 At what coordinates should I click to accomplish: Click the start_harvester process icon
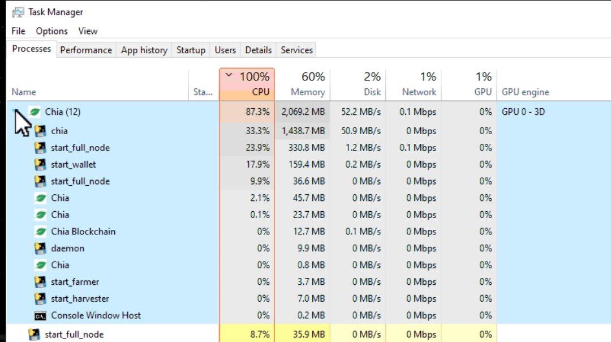click(40, 299)
